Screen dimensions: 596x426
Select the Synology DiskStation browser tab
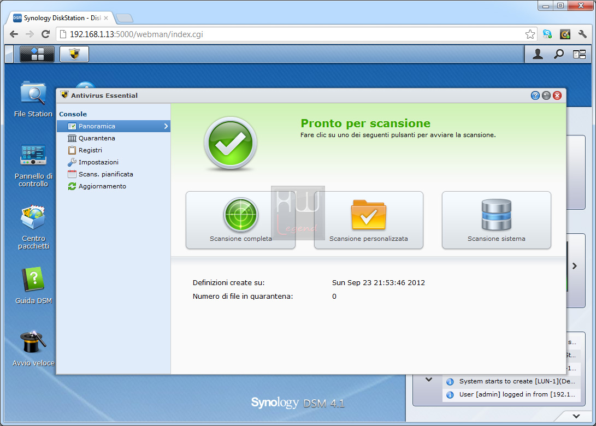coord(61,18)
